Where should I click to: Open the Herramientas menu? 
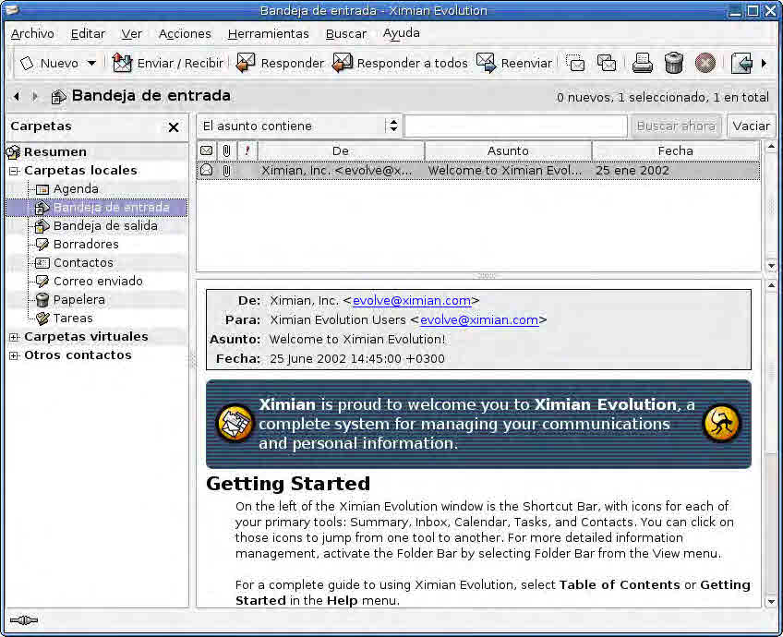click(x=268, y=33)
